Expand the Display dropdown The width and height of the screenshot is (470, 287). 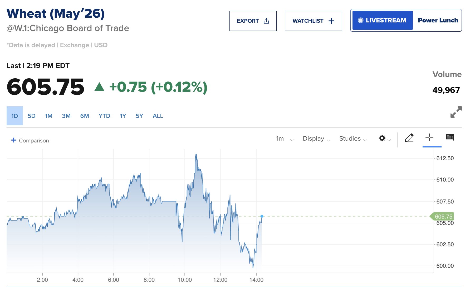pos(316,139)
